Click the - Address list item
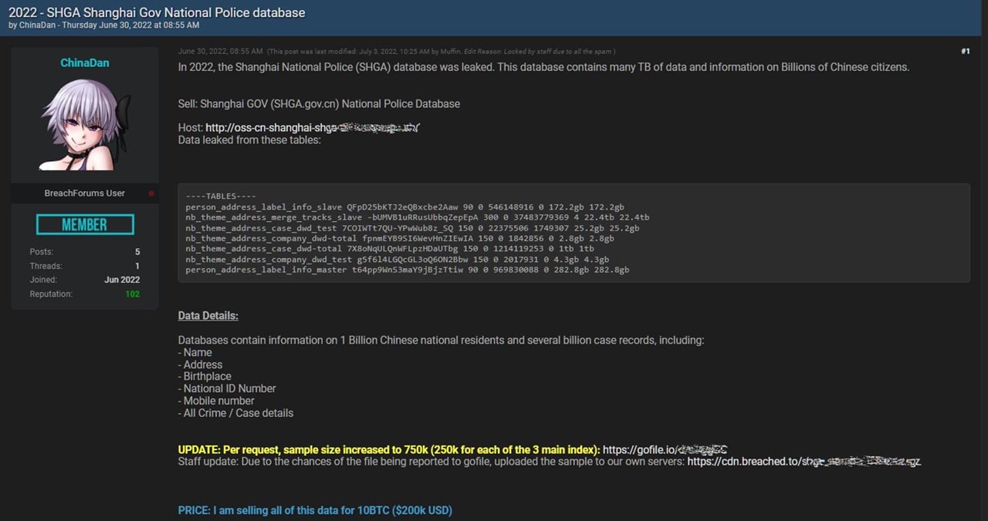The height and width of the screenshot is (521, 988). pyautogui.click(x=200, y=365)
